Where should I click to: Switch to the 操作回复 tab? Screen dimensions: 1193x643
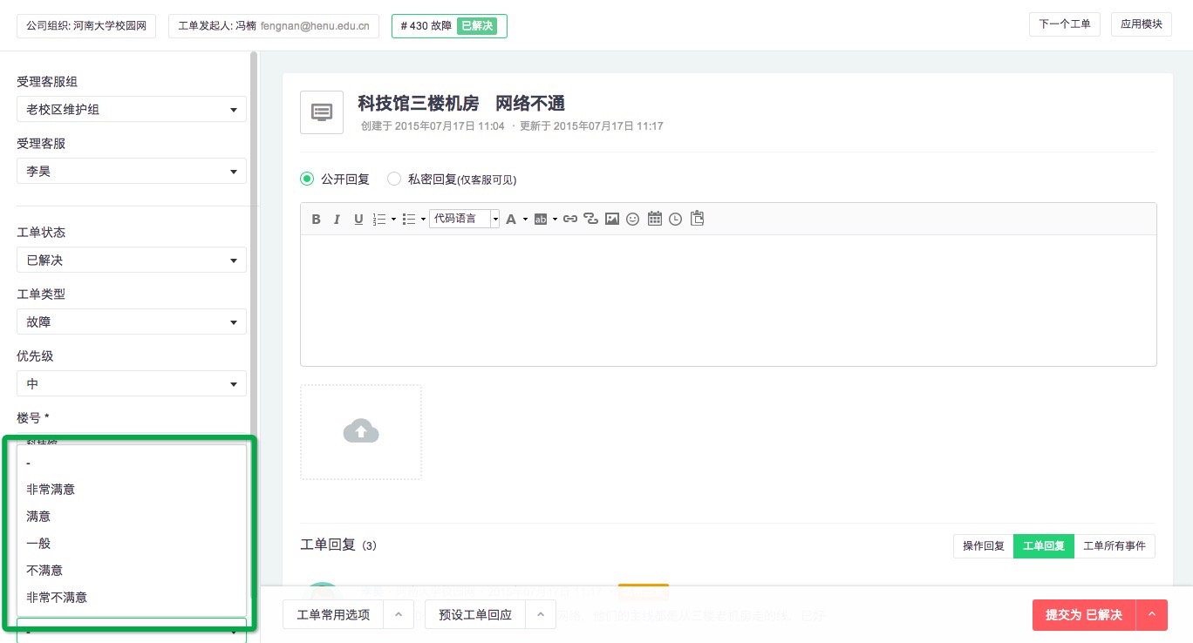click(x=984, y=546)
